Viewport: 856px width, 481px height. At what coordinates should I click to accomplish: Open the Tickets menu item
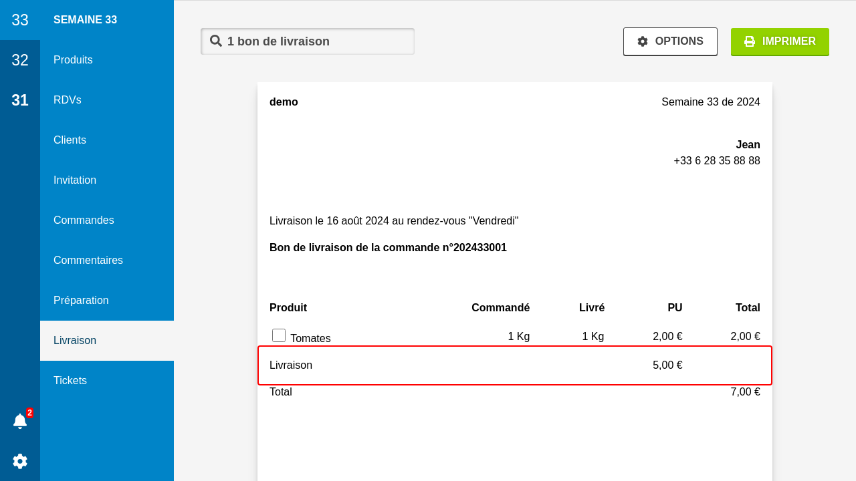(x=70, y=381)
